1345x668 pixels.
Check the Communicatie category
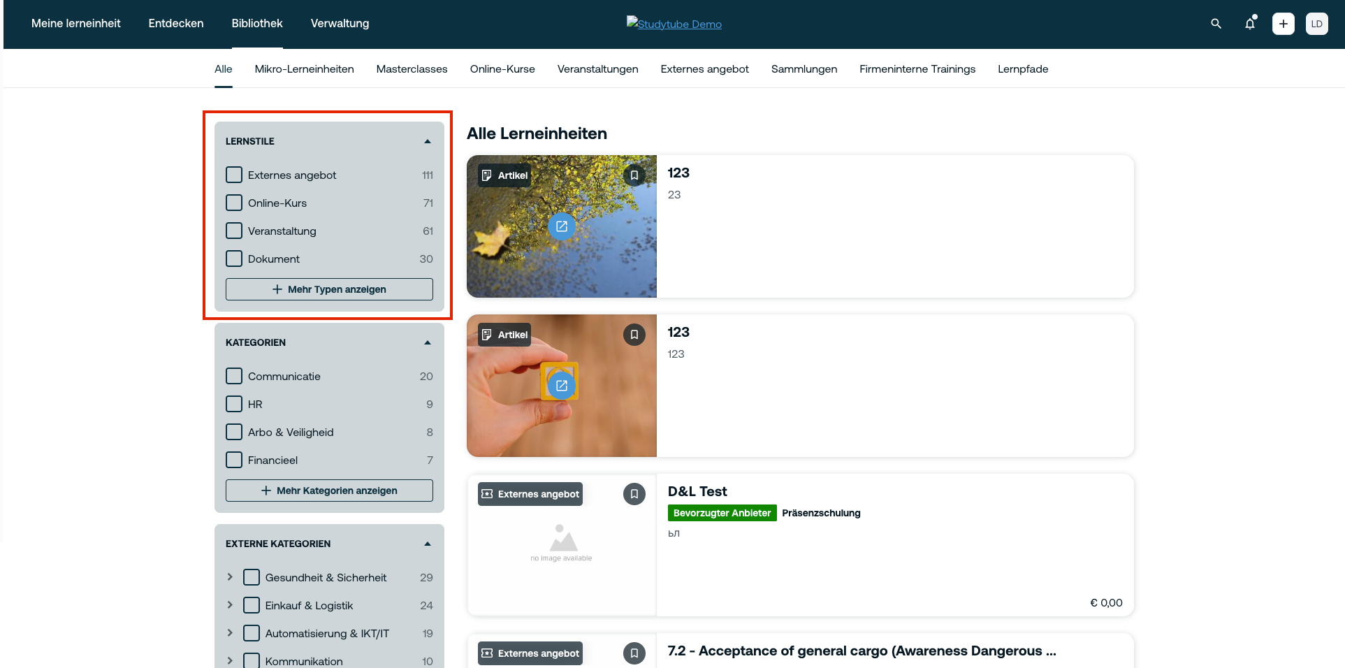point(234,376)
